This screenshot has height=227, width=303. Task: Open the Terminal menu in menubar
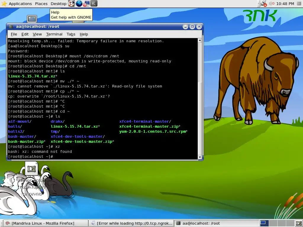pyautogui.click(x=54, y=34)
